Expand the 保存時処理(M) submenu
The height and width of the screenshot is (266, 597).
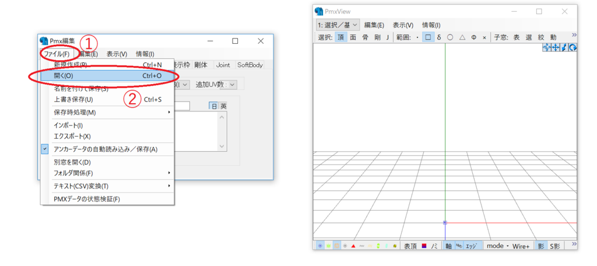[108, 113]
